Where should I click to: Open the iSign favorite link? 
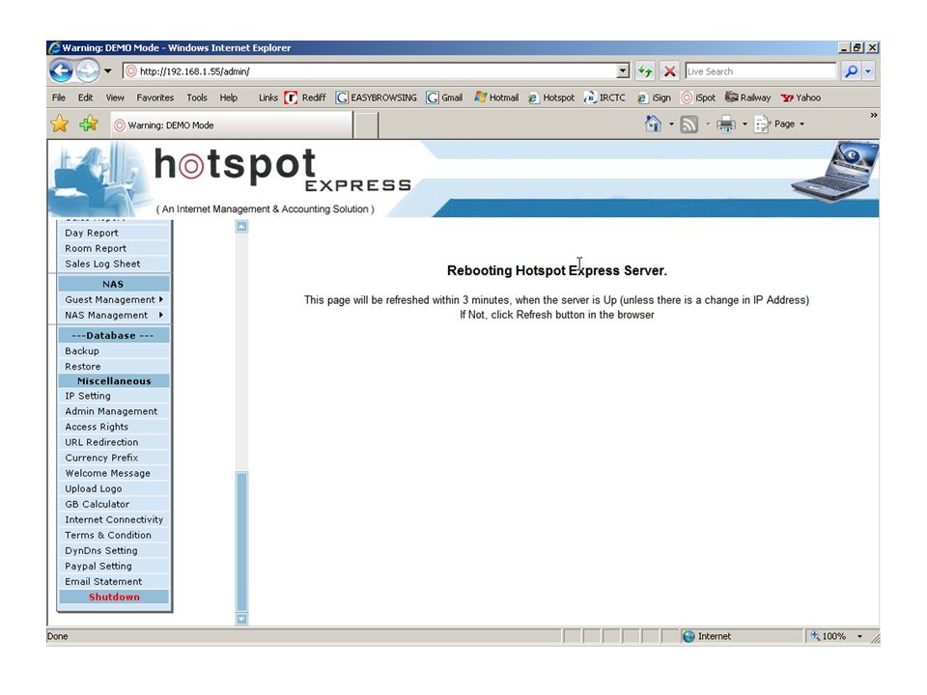654,97
